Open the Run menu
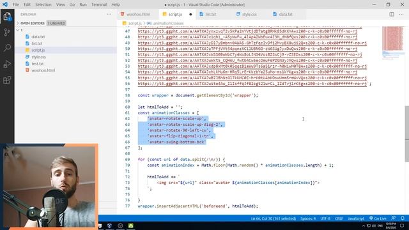 coord(83,4)
